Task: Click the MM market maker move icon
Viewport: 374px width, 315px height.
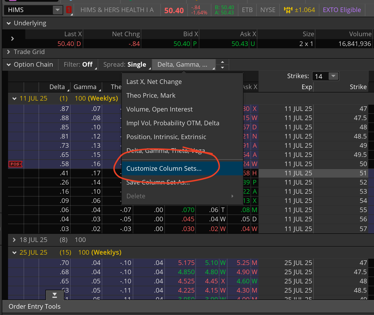Action: (288, 10)
